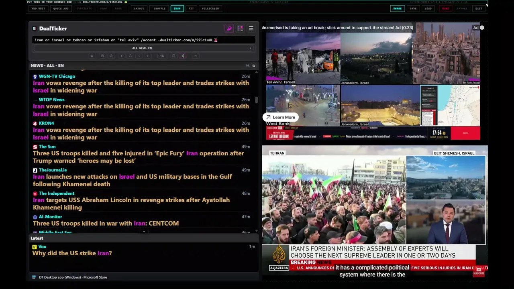The height and width of the screenshot is (289, 514).
Task: Click the SHARE button
Action: click(x=397, y=8)
